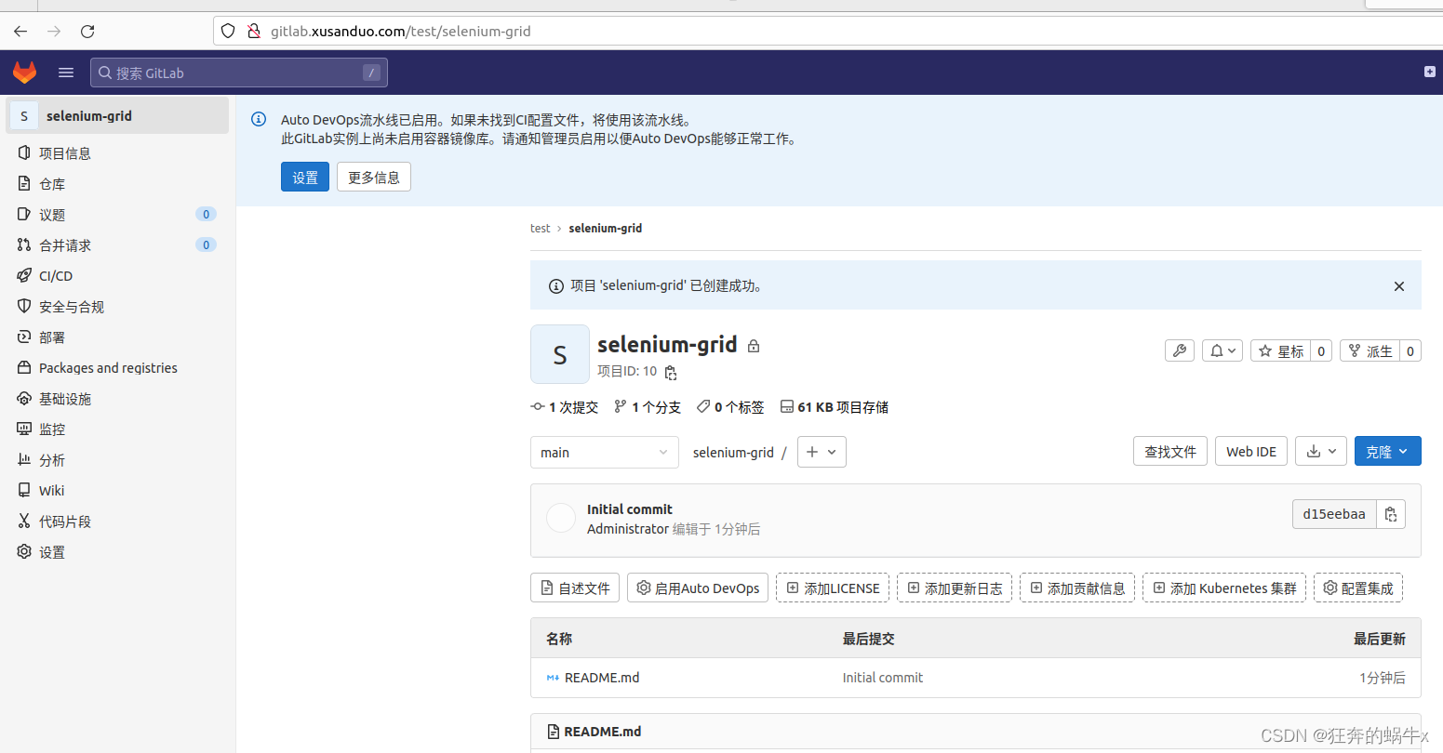Click 添加贡献信息 button
The width and height of the screenshot is (1443, 753).
point(1077,588)
